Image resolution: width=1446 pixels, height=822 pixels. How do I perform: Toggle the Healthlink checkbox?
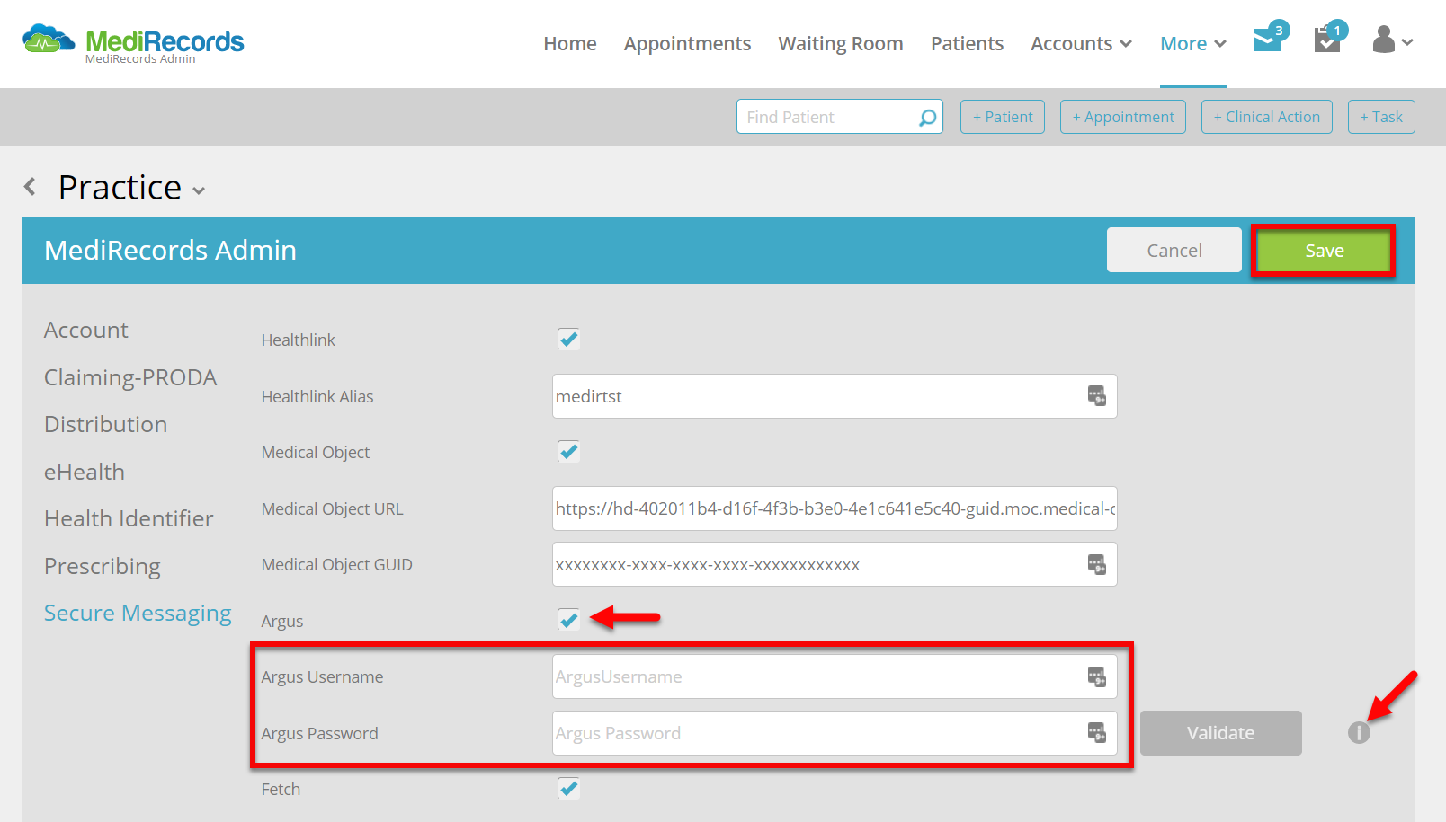coord(568,340)
